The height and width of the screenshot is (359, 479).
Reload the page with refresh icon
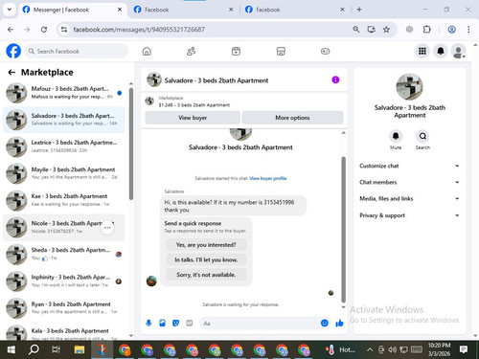tap(44, 30)
